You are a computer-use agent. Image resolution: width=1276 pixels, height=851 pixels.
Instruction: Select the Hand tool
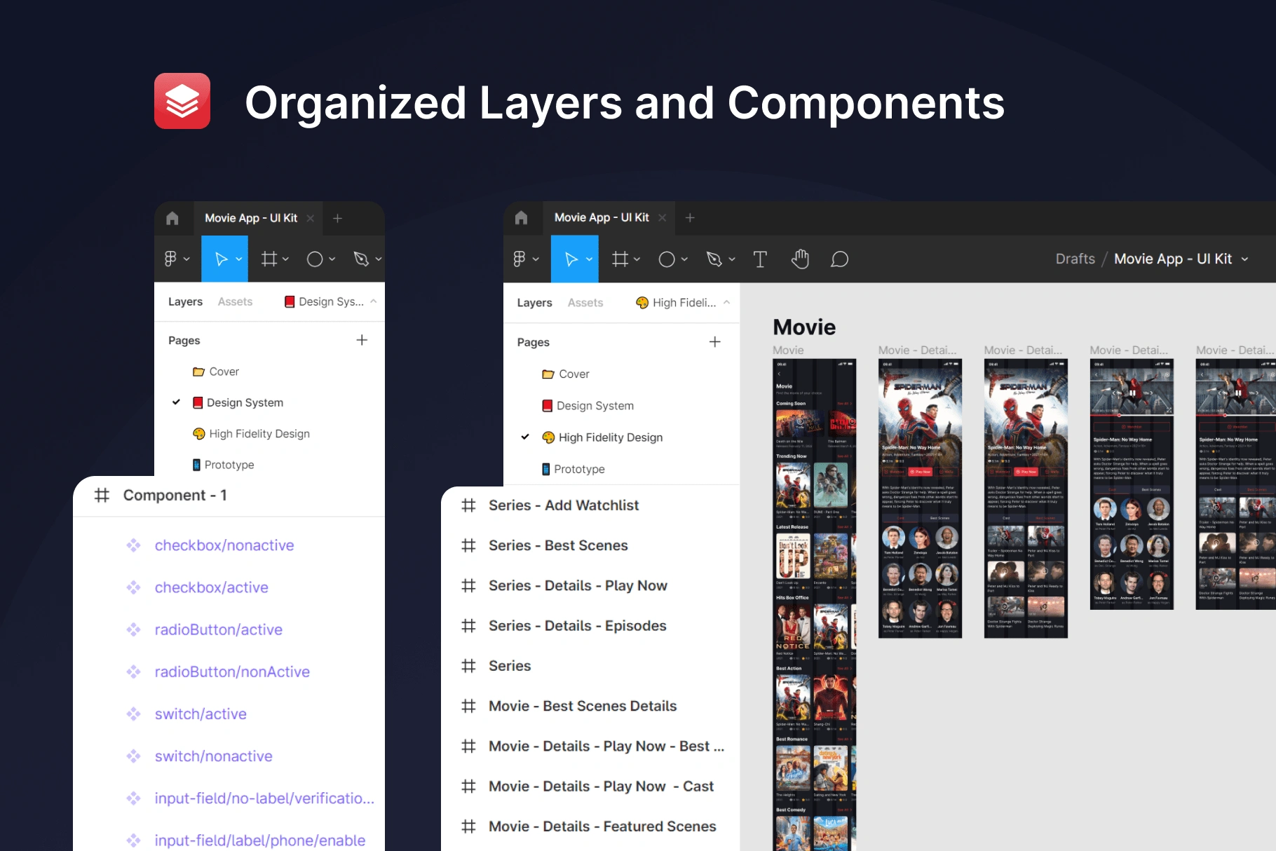click(x=800, y=259)
